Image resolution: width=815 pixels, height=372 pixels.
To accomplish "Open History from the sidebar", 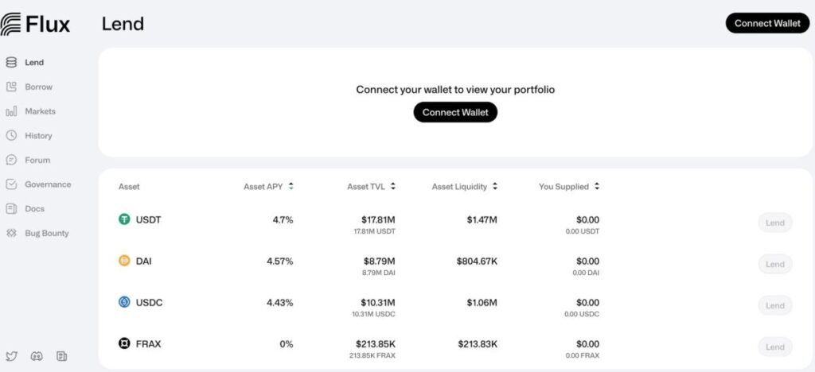I will point(38,136).
